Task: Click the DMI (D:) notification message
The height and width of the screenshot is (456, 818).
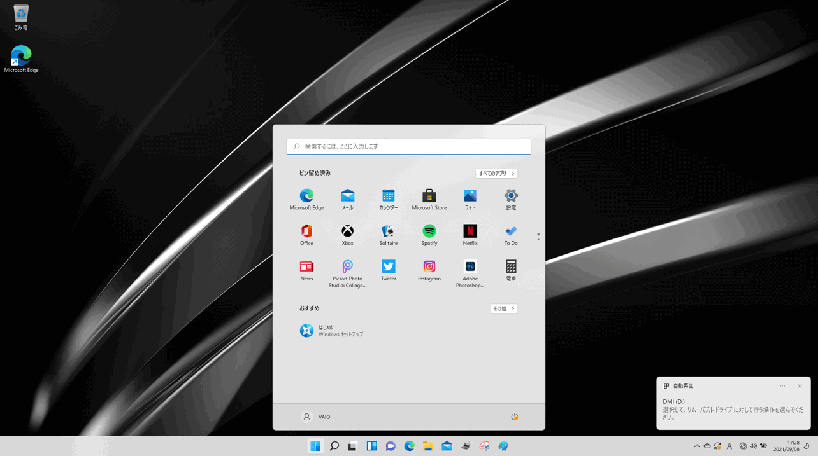Action: click(733, 410)
